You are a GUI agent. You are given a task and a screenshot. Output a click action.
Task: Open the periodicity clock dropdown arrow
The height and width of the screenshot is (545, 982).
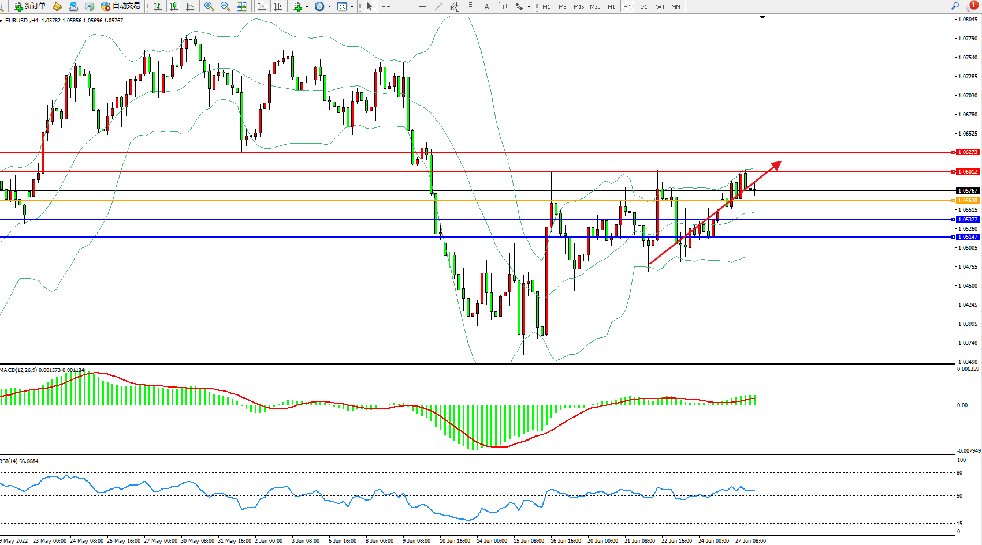coord(329,7)
